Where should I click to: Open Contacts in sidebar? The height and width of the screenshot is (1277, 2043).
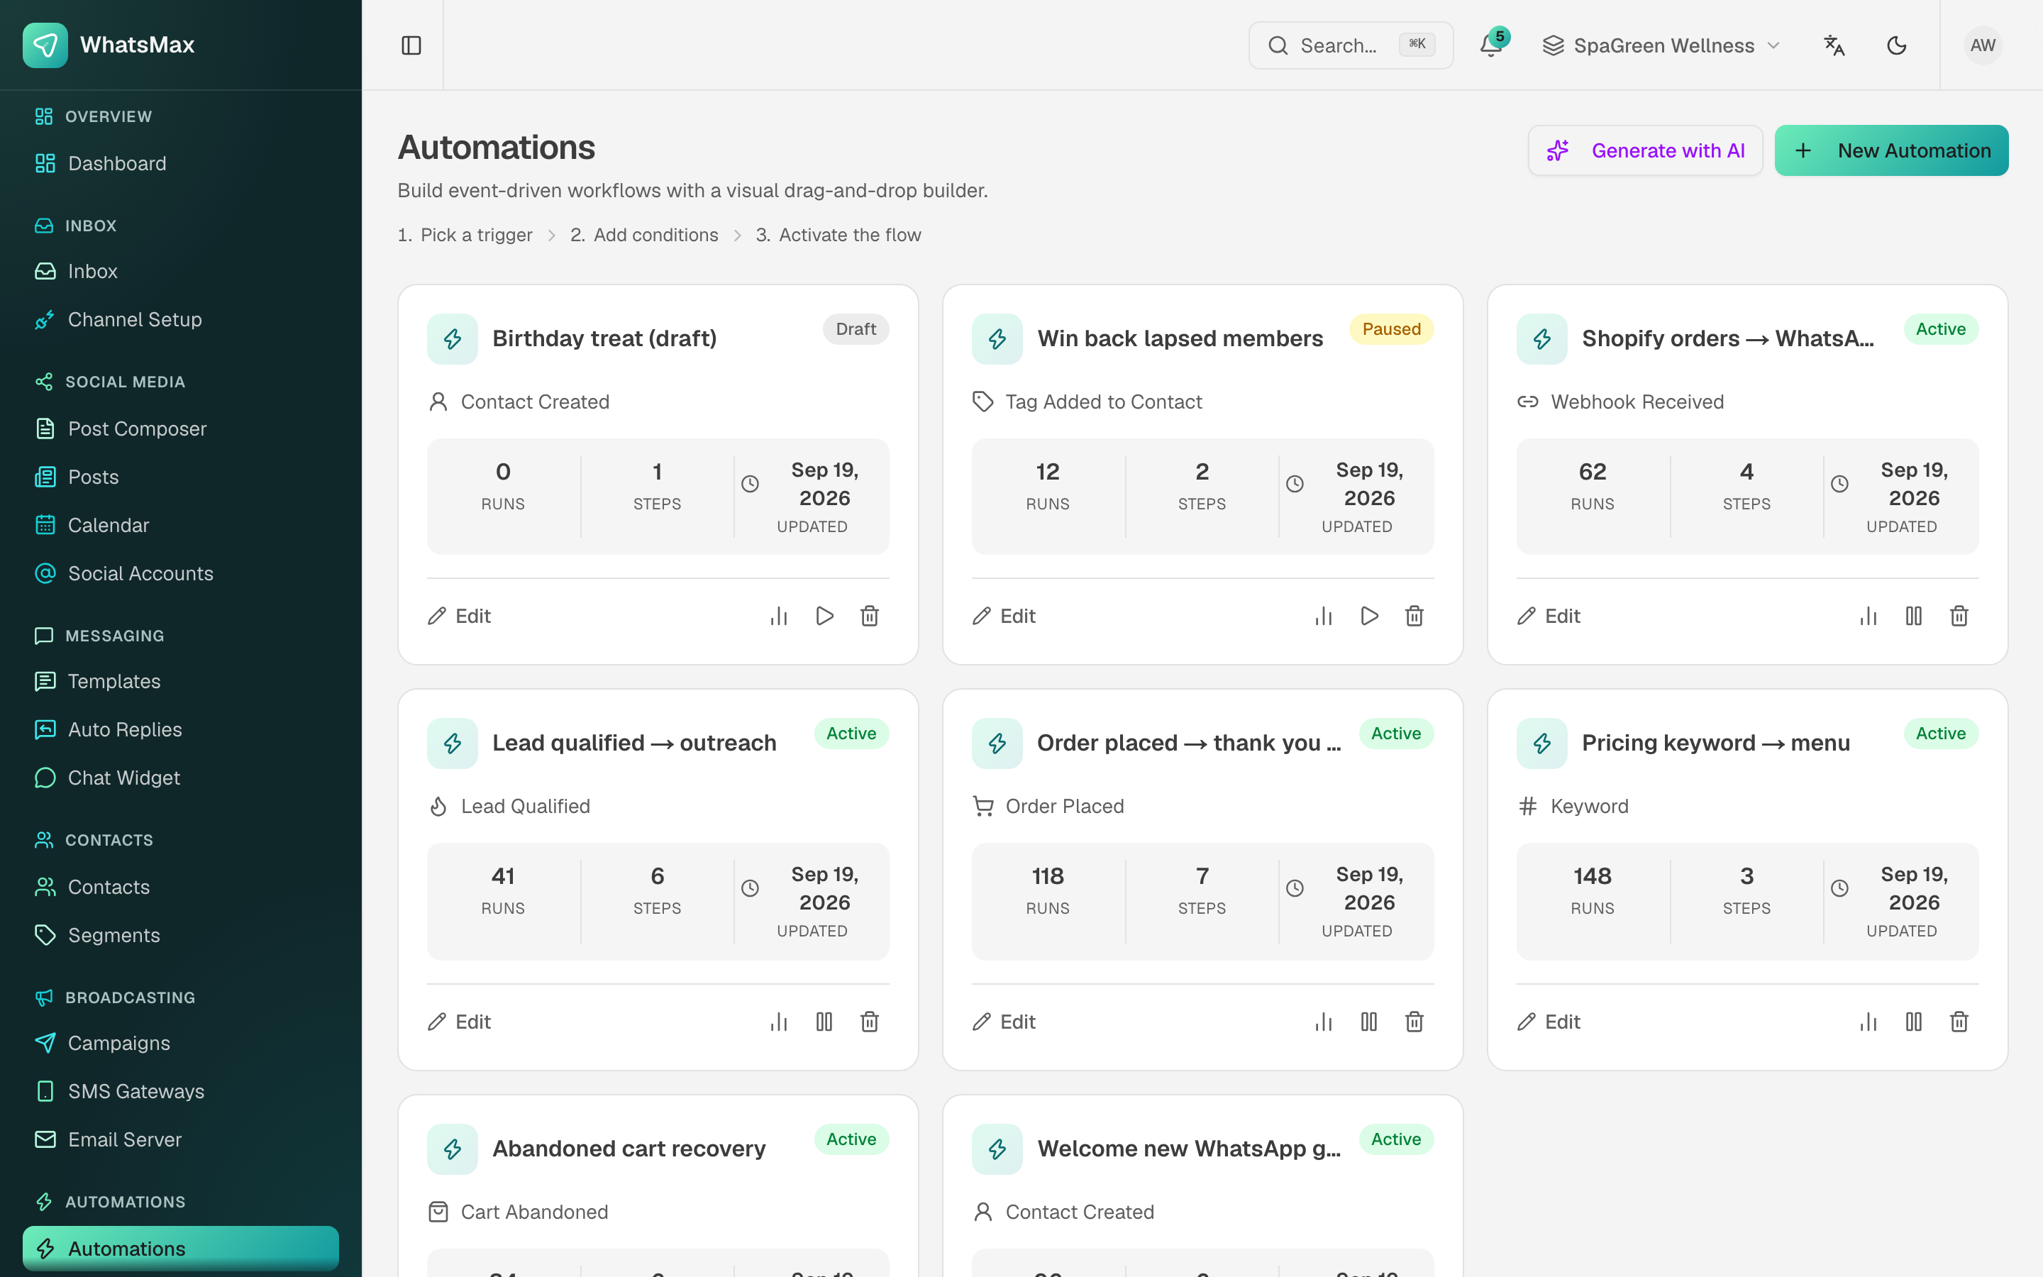[x=181, y=887]
